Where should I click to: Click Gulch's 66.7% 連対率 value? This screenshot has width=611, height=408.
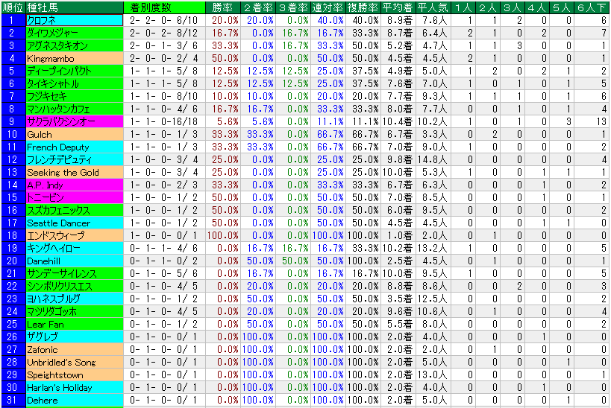[x=328, y=134]
